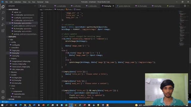191x107 pixels.
Task: Open the View menu
Action: point(24,2)
